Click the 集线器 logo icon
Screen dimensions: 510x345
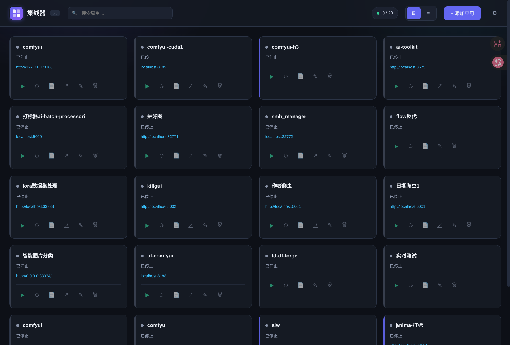coord(16,13)
